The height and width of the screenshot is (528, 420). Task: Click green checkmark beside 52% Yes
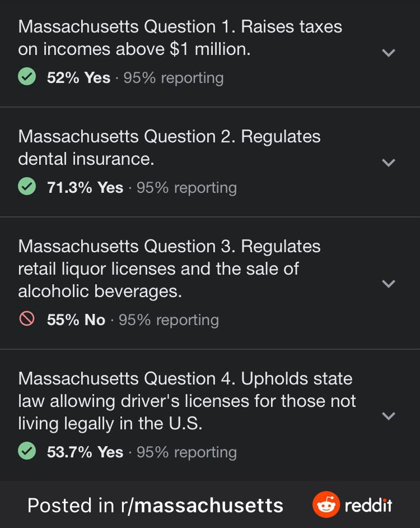click(27, 77)
